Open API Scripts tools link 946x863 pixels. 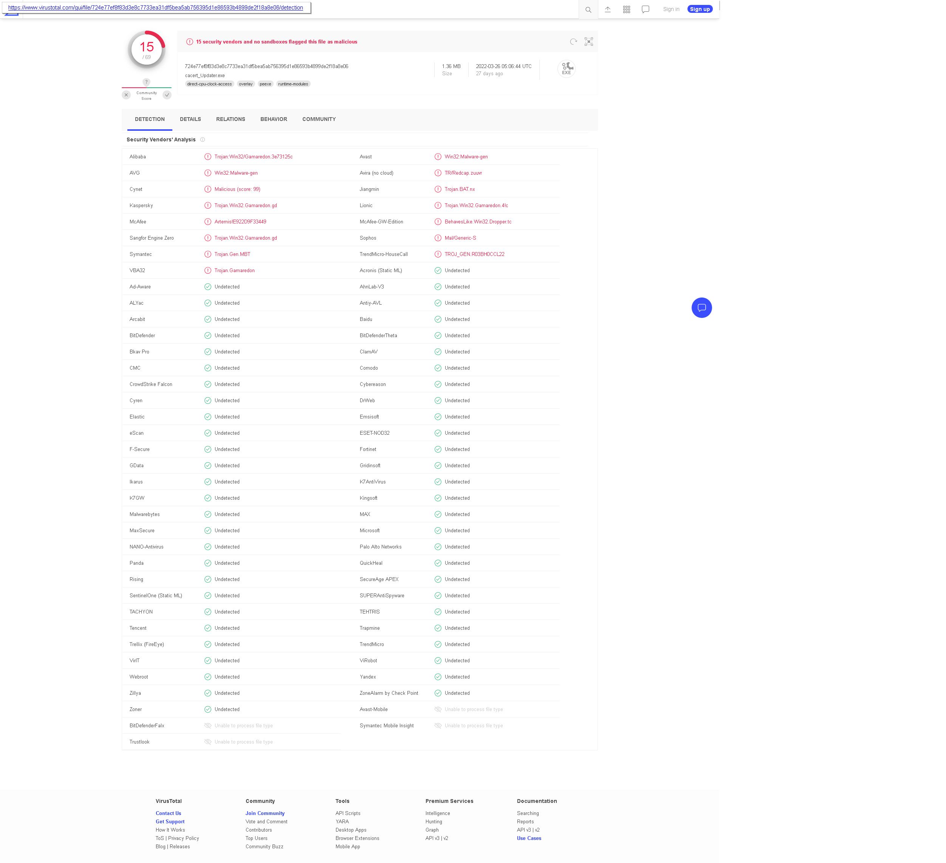pos(348,813)
